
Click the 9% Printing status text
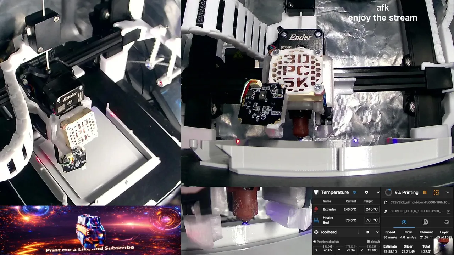pyautogui.click(x=406, y=192)
